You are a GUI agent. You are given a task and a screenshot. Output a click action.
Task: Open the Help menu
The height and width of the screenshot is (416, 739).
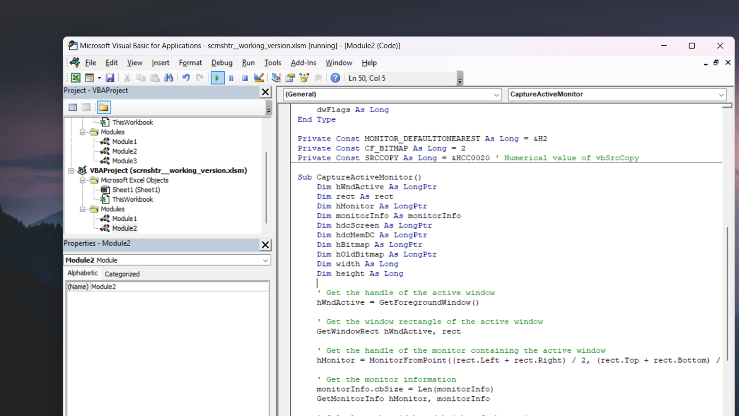tap(369, 63)
